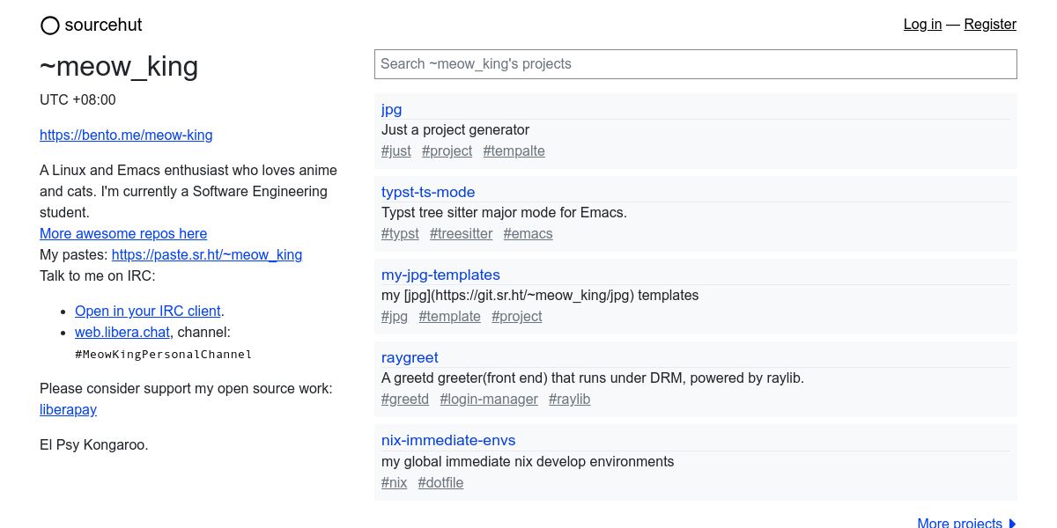Select the #login-manager tag

tap(489, 399)
